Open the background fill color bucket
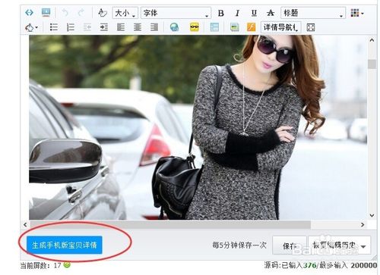The width and height of the screenshot is (380, 275). tap(31, 27)
